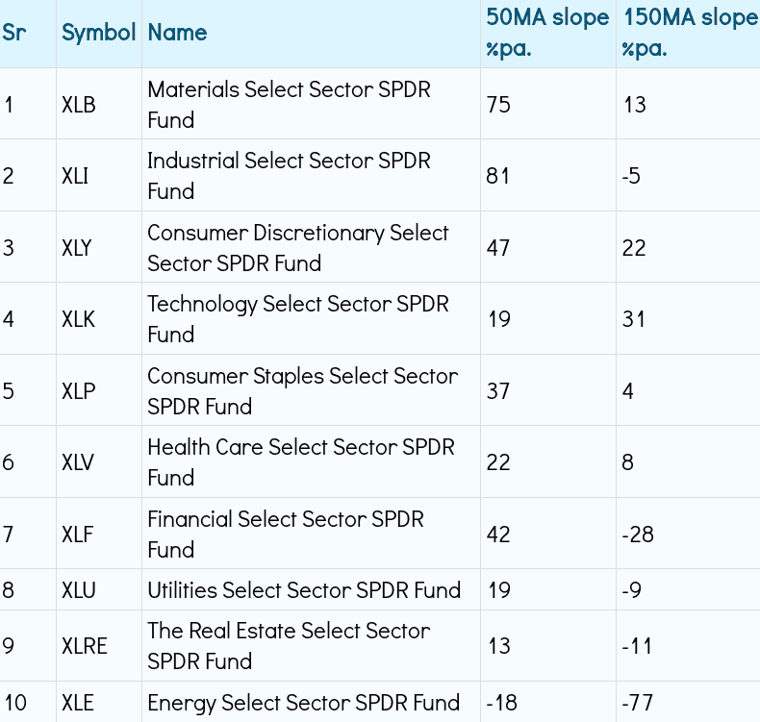
Task: Click the XLV ticker symbol
Action: click(x=79, y=462)
